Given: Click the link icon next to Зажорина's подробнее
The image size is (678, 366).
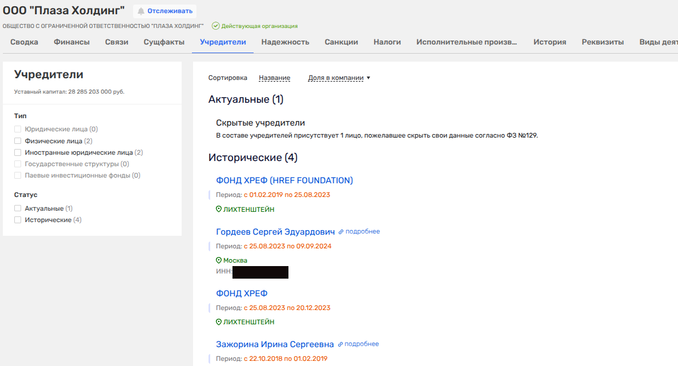Looking at the screenshot, I should pyautogui.click(x=340, y=344).
